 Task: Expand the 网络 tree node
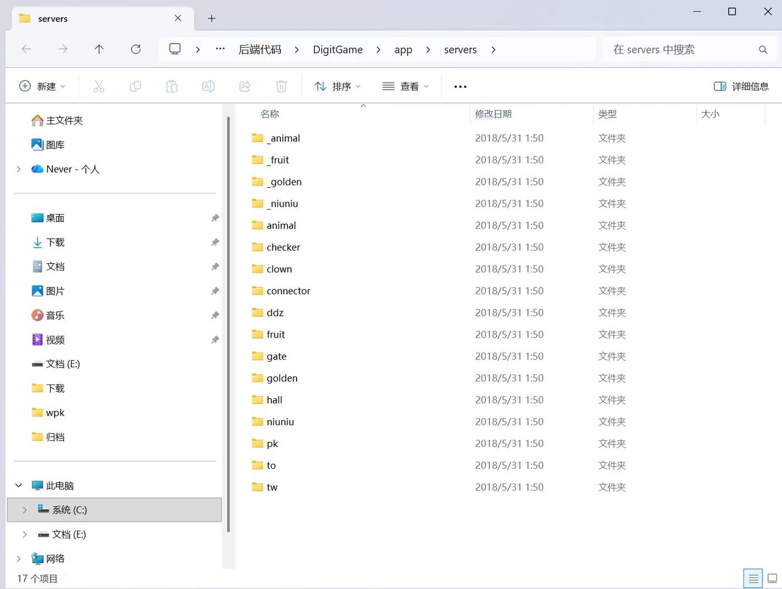point(18,558)
